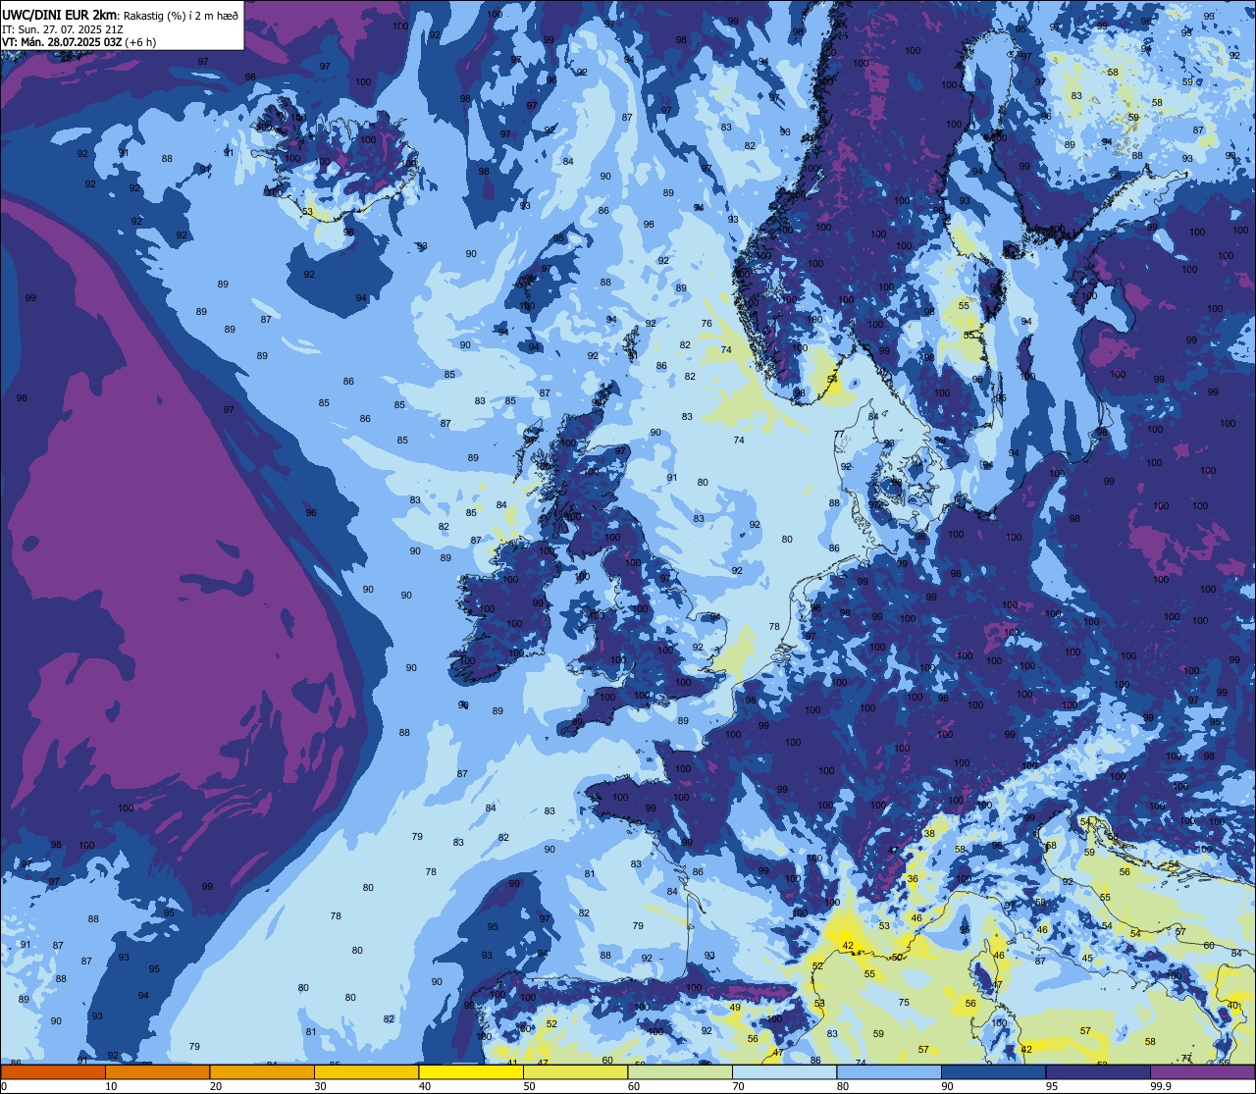Click the 'UWC/DINI EUR 2km' title text
1256x1094 pixels.
tap(59, 15)
